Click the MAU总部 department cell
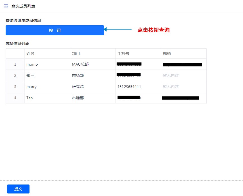 pyautogui.click(x=80, y=64)
